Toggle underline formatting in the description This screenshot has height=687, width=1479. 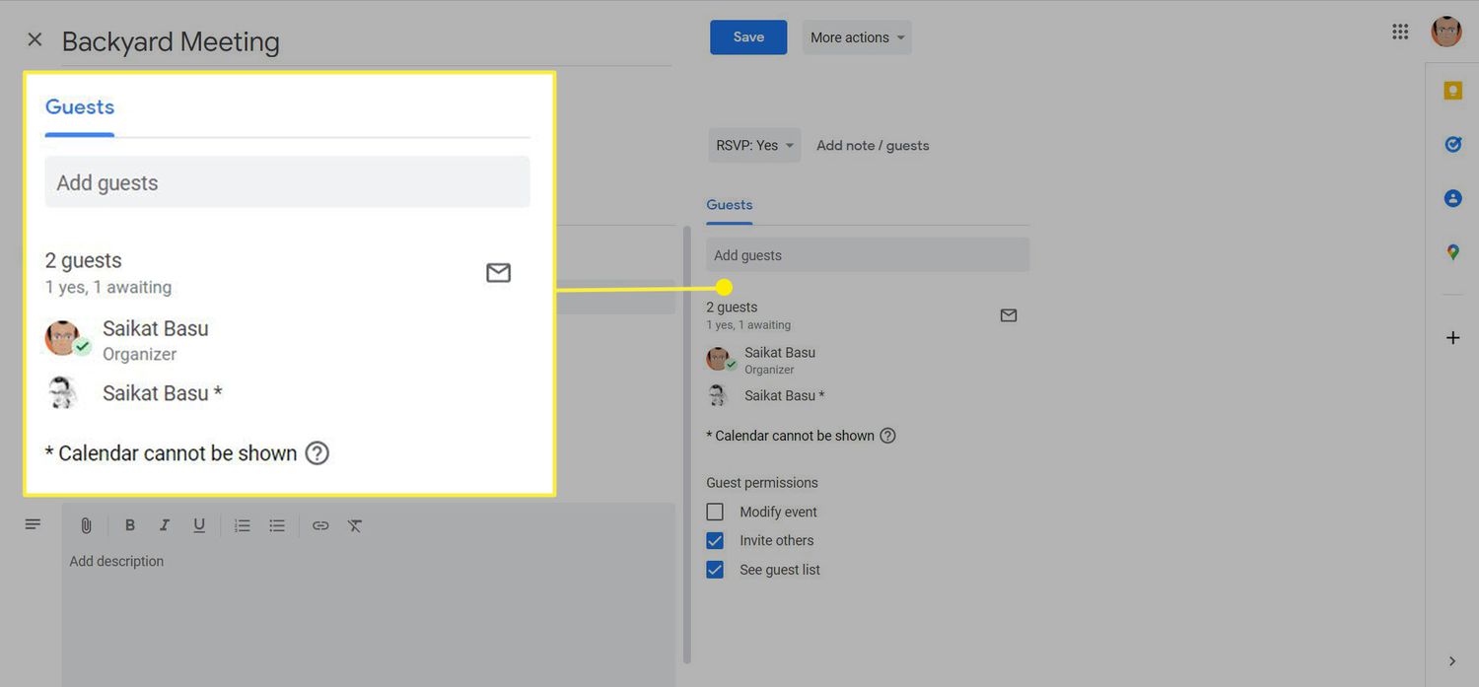click(199, 525)
